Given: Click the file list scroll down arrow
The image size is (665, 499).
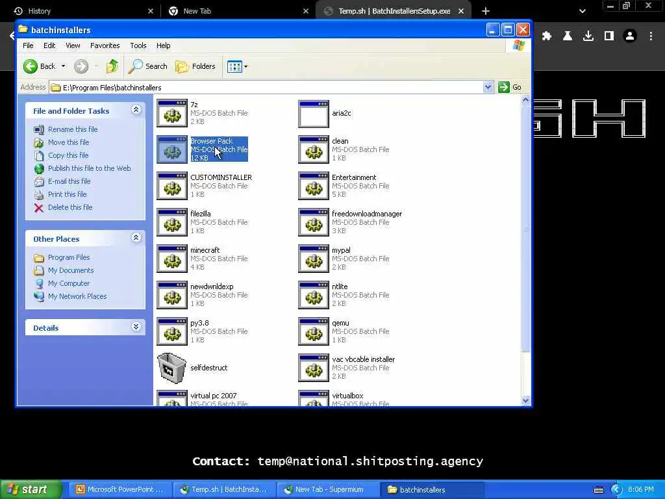Looking at the screenshot, I should (x=526, y=400).
